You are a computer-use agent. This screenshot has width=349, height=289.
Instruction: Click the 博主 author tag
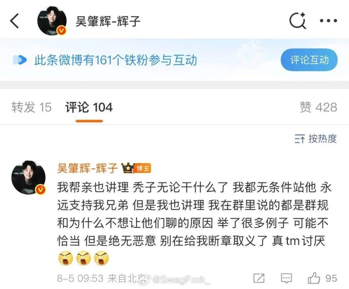[x=143, y=168]
